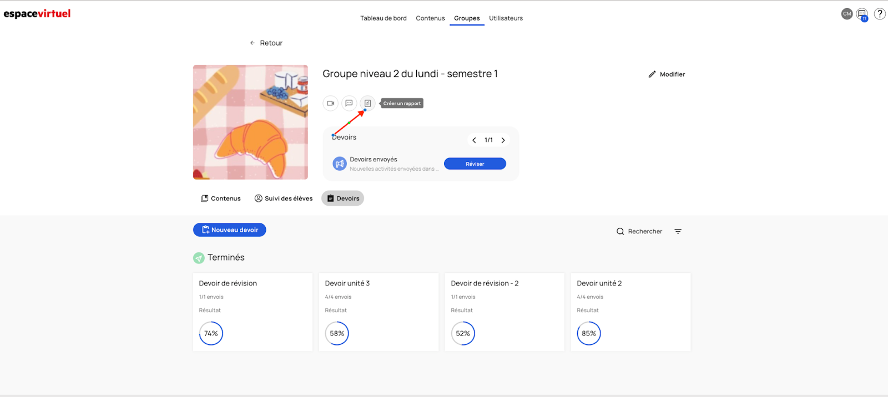Go to previous Devoirs notification page
Image resolution: width=888 pixels, height=397 pixels.
474,140
